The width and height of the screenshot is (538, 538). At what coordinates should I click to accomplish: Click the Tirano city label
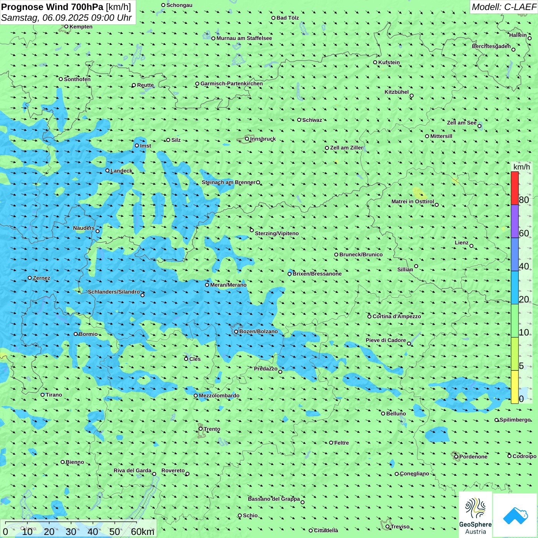(x=54, y=395)
